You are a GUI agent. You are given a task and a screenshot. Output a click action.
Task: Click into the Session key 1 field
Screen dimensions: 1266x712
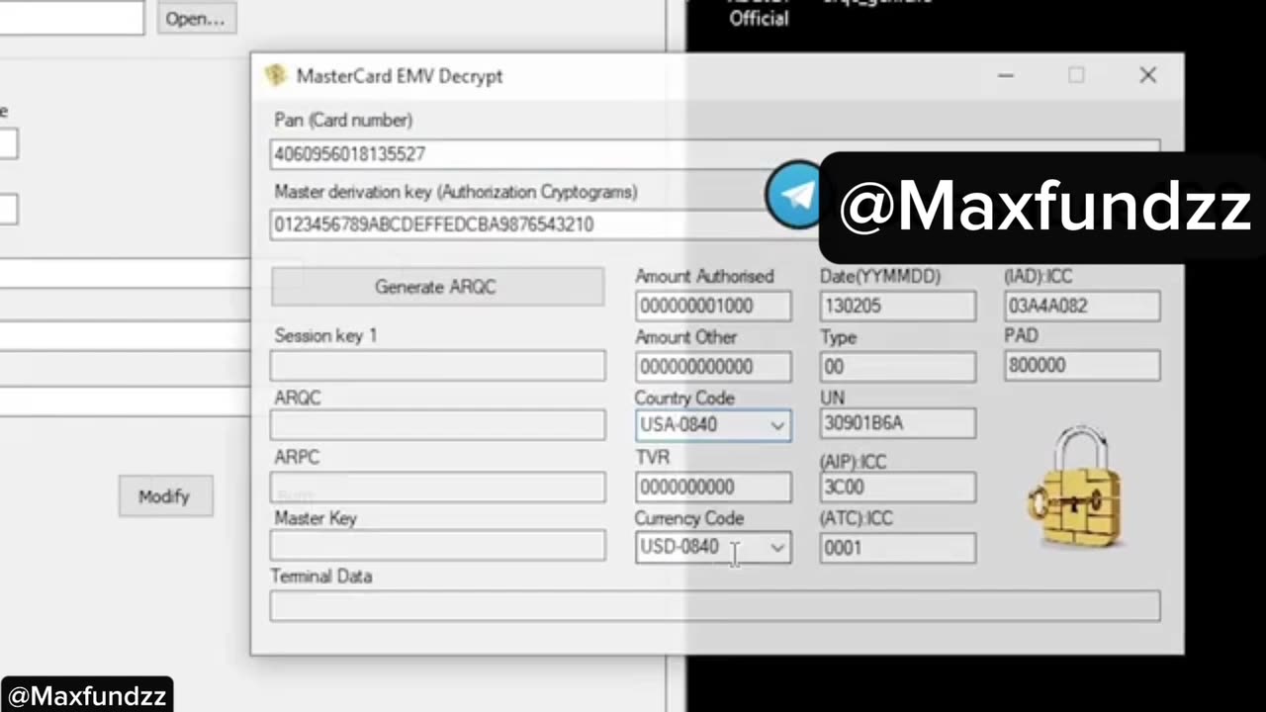pyautogui.click(x=437, y=366)
